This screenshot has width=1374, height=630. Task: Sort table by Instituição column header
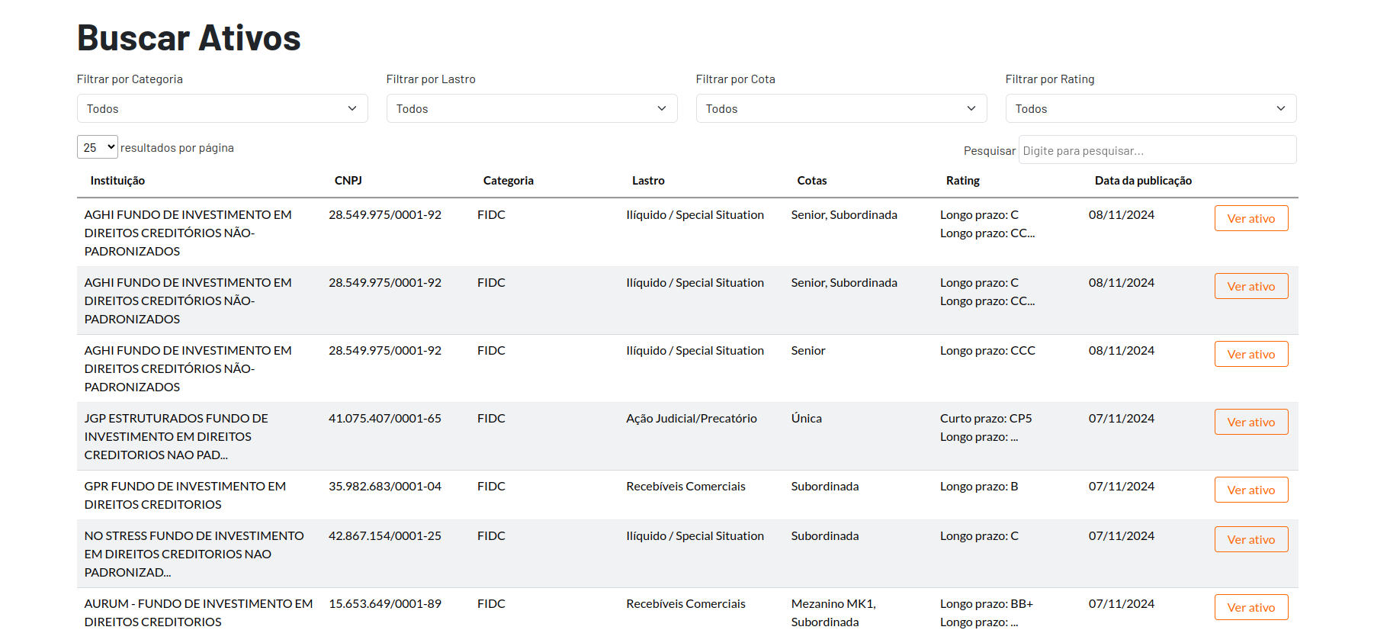(117, 181)
